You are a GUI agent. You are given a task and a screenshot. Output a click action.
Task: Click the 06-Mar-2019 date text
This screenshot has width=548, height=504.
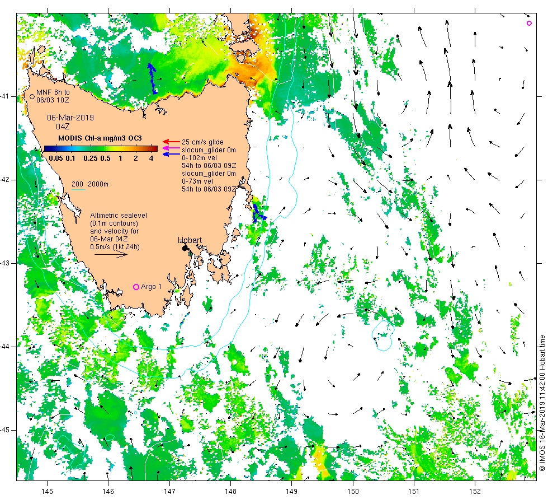[x=70, y=118]
